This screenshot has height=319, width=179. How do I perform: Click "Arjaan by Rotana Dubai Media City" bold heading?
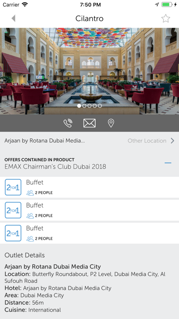tap(53, 266)
